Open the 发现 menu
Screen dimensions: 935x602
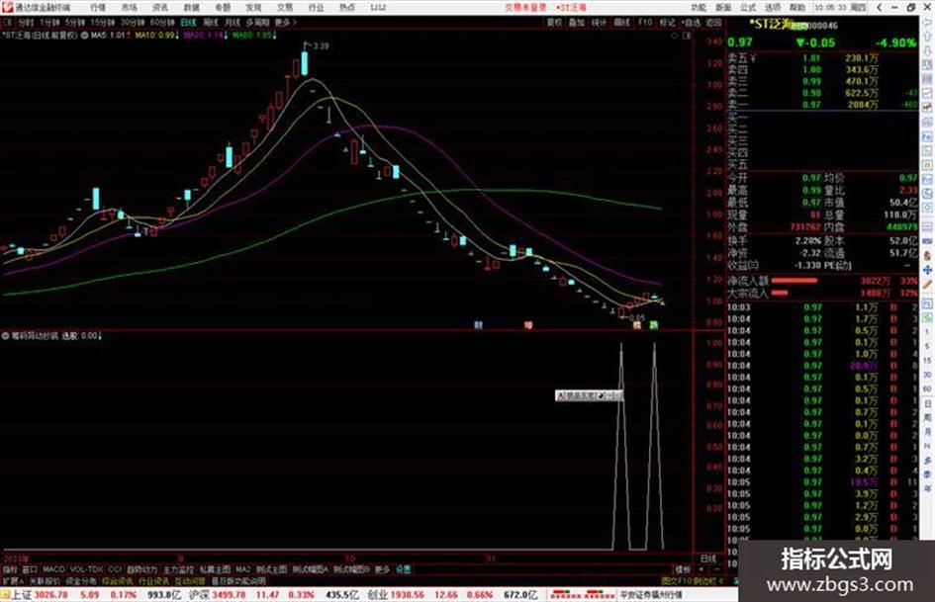click(253, 7)
